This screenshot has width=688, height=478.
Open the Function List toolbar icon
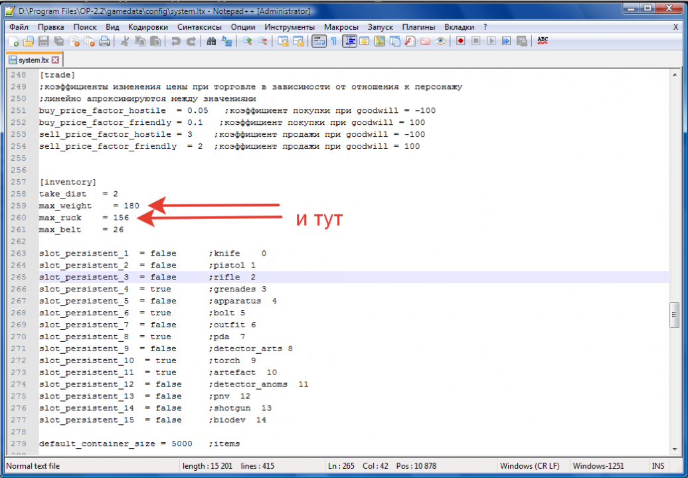(410, 42)
